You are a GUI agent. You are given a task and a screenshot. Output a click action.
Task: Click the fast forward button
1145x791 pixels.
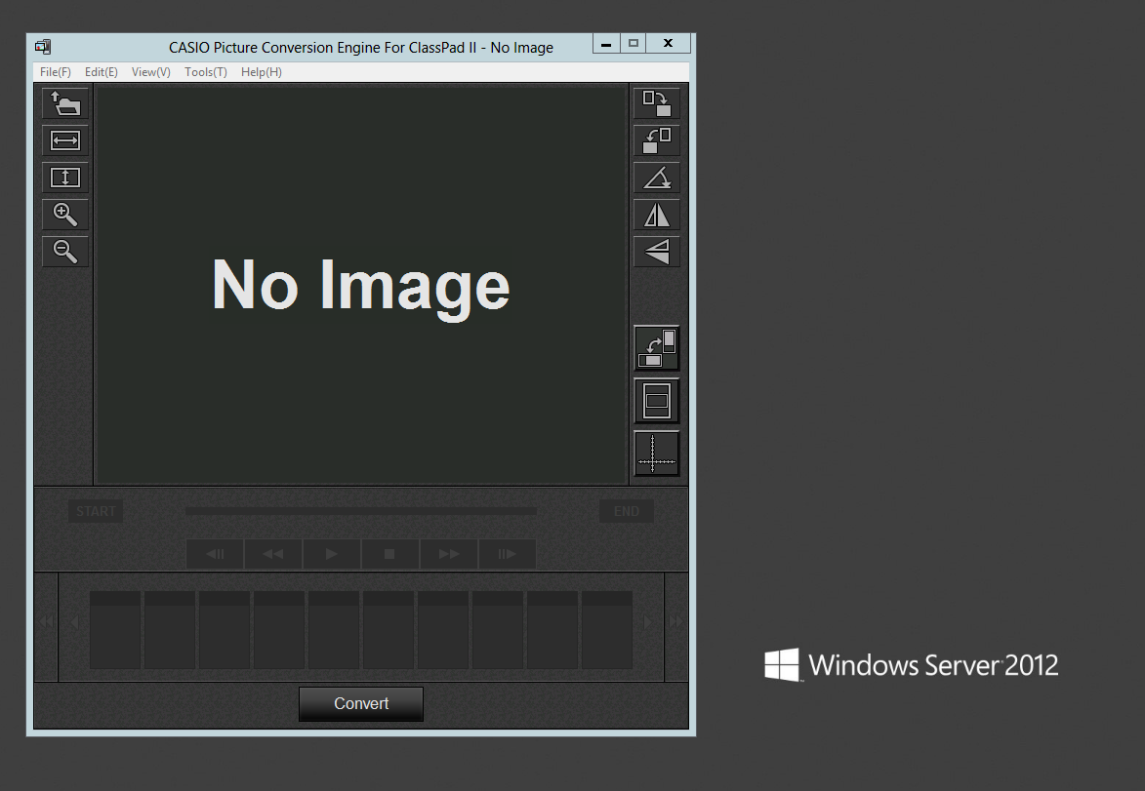pos(448,554)
